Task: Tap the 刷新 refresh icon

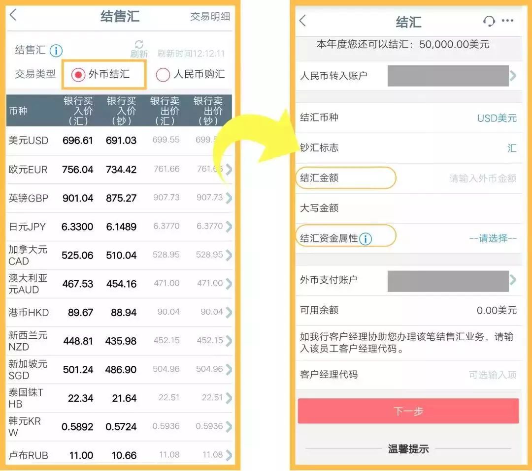Action: 139,49
